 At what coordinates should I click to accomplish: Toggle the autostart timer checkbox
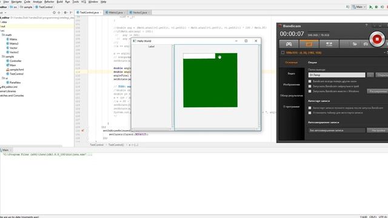(x=310, y=113)
